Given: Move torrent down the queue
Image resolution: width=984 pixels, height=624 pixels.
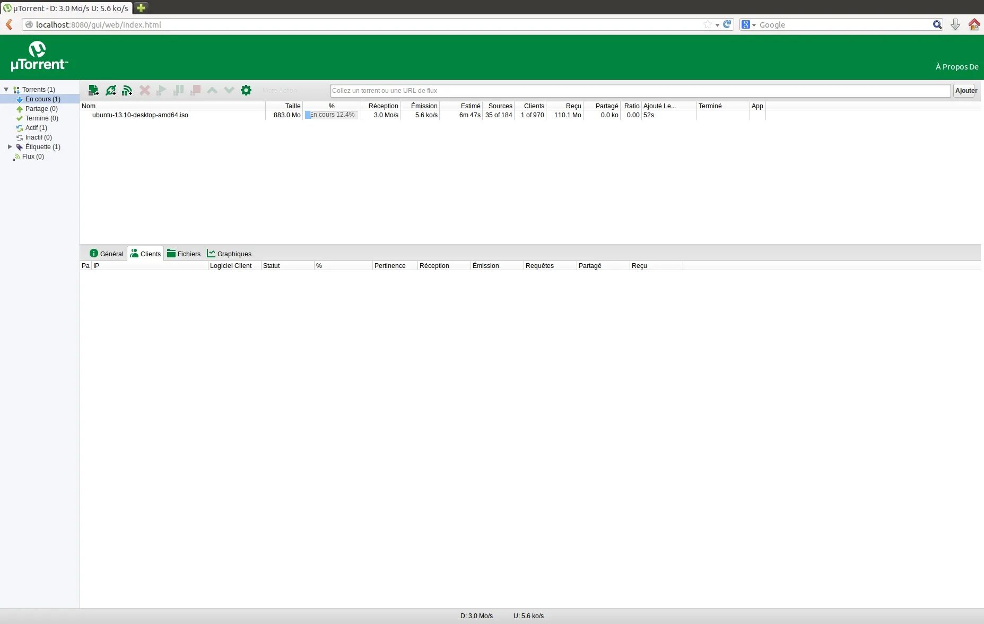Looking at the screenshot, I should (x=229, y=90).
